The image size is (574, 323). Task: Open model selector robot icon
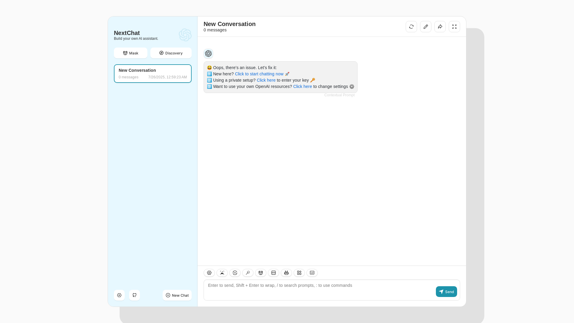[286, 273]
